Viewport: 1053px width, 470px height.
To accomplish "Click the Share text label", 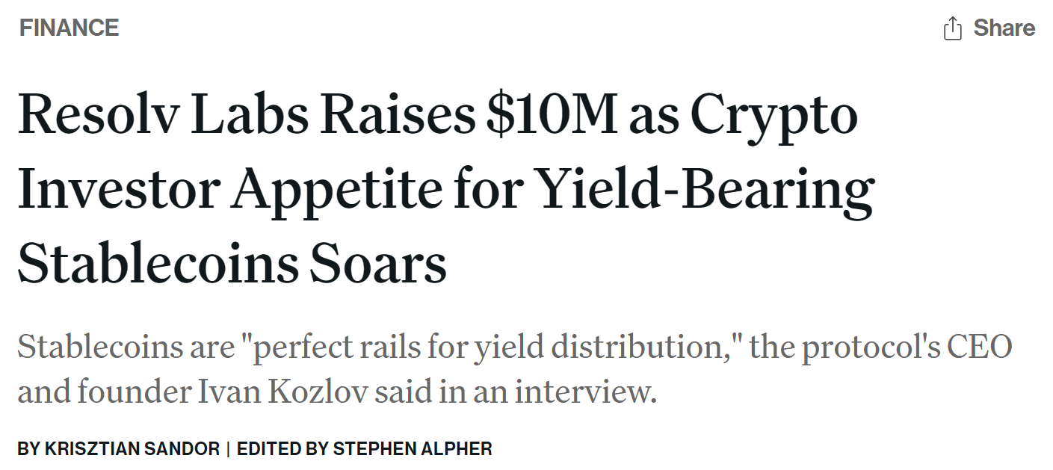I will click(x=1004, y=28).
